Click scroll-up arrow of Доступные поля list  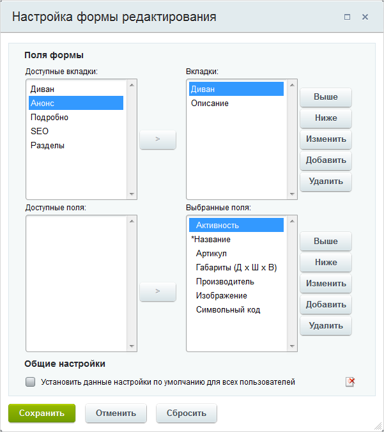132,221
